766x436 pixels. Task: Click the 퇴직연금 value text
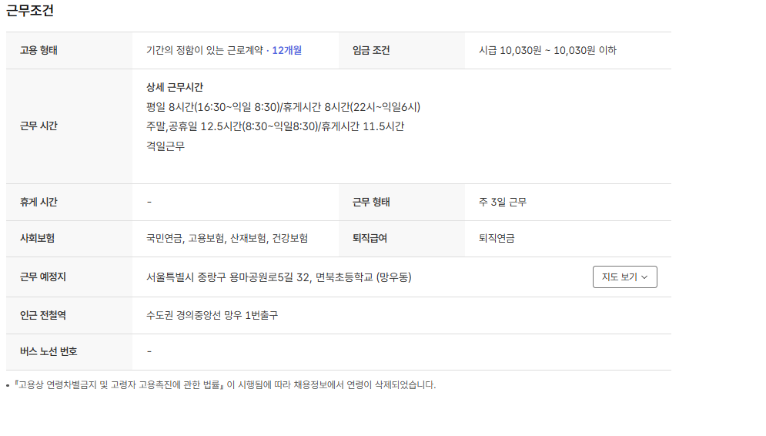pos(497,239)
